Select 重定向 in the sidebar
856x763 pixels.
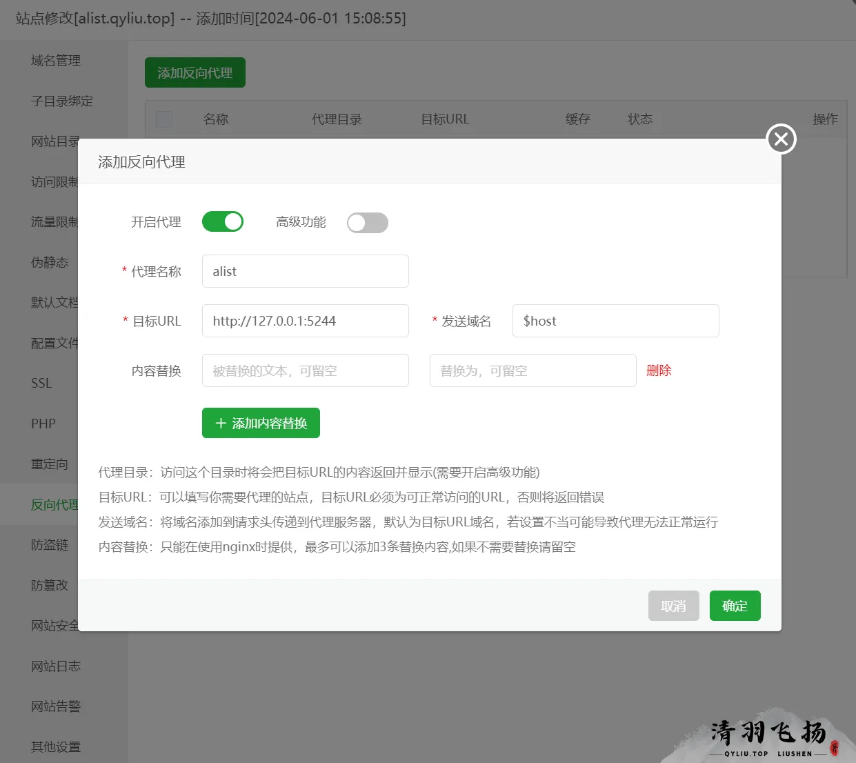(50, 464)
